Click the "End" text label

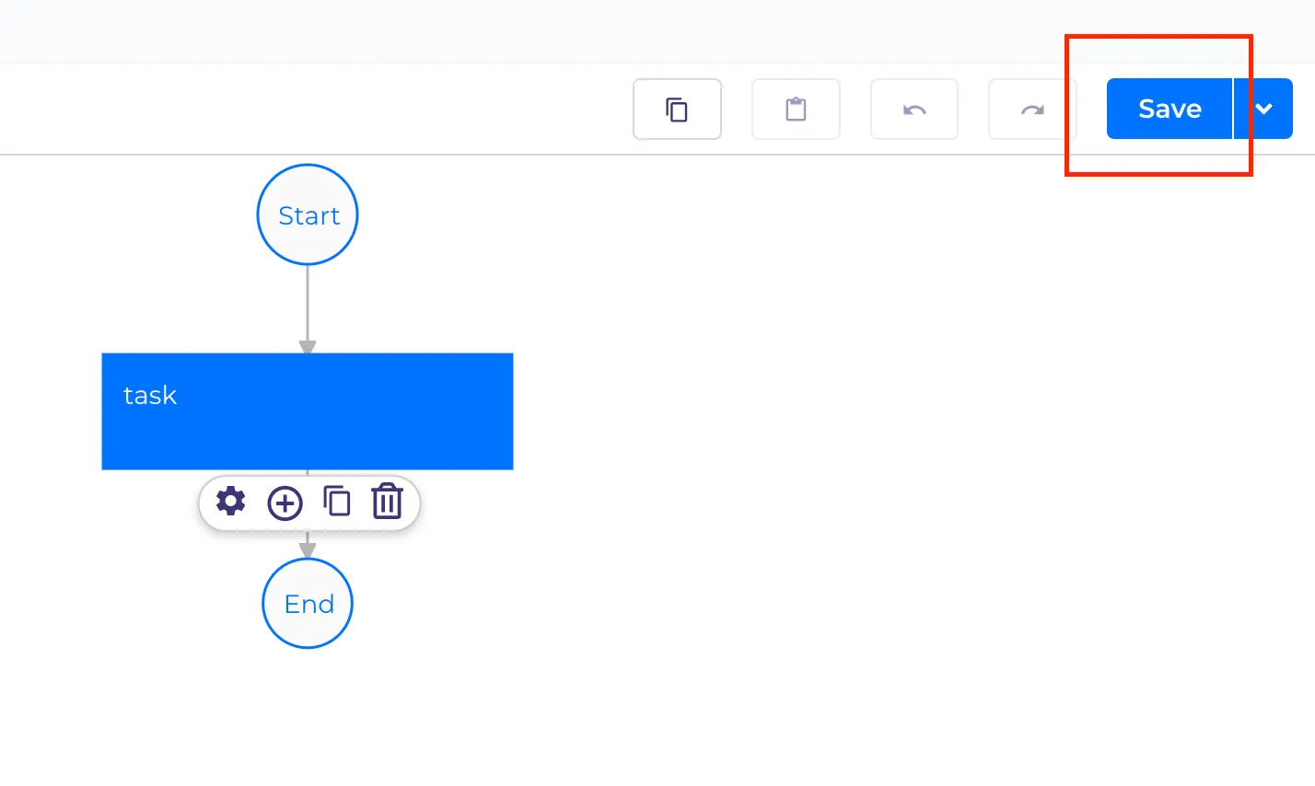[309, 604]
